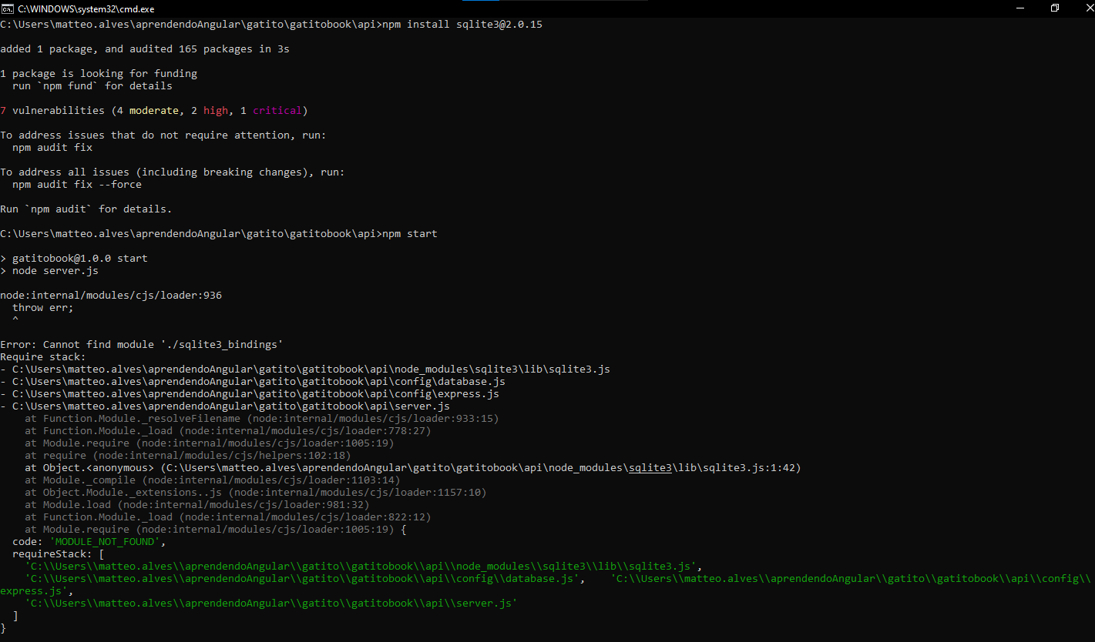
Task: Click the 'throw err;' line
Action: [x=43, y=308]
